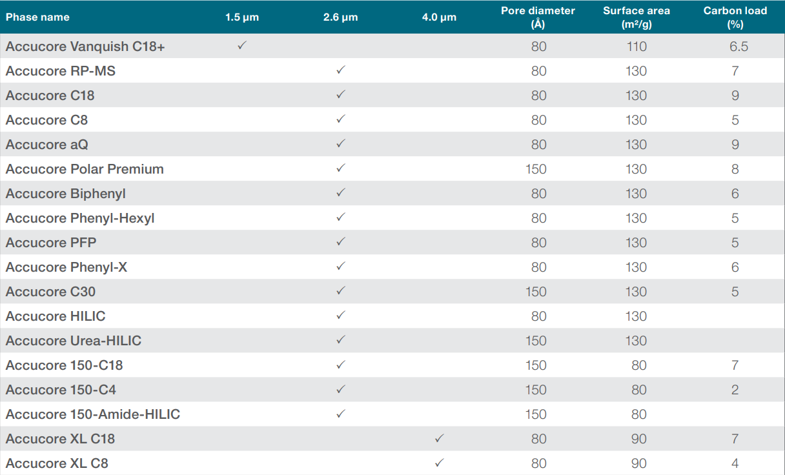Select the 'Accucore C8' phase name
This screenshot has width=785, height=475.
coord(46,120)
